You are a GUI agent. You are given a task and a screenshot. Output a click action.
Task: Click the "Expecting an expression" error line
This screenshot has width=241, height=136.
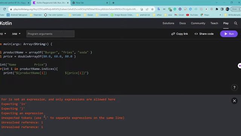click(22, 113)
